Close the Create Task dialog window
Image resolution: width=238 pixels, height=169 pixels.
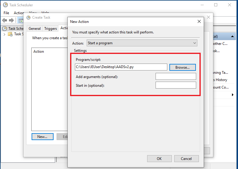[209, 17]
